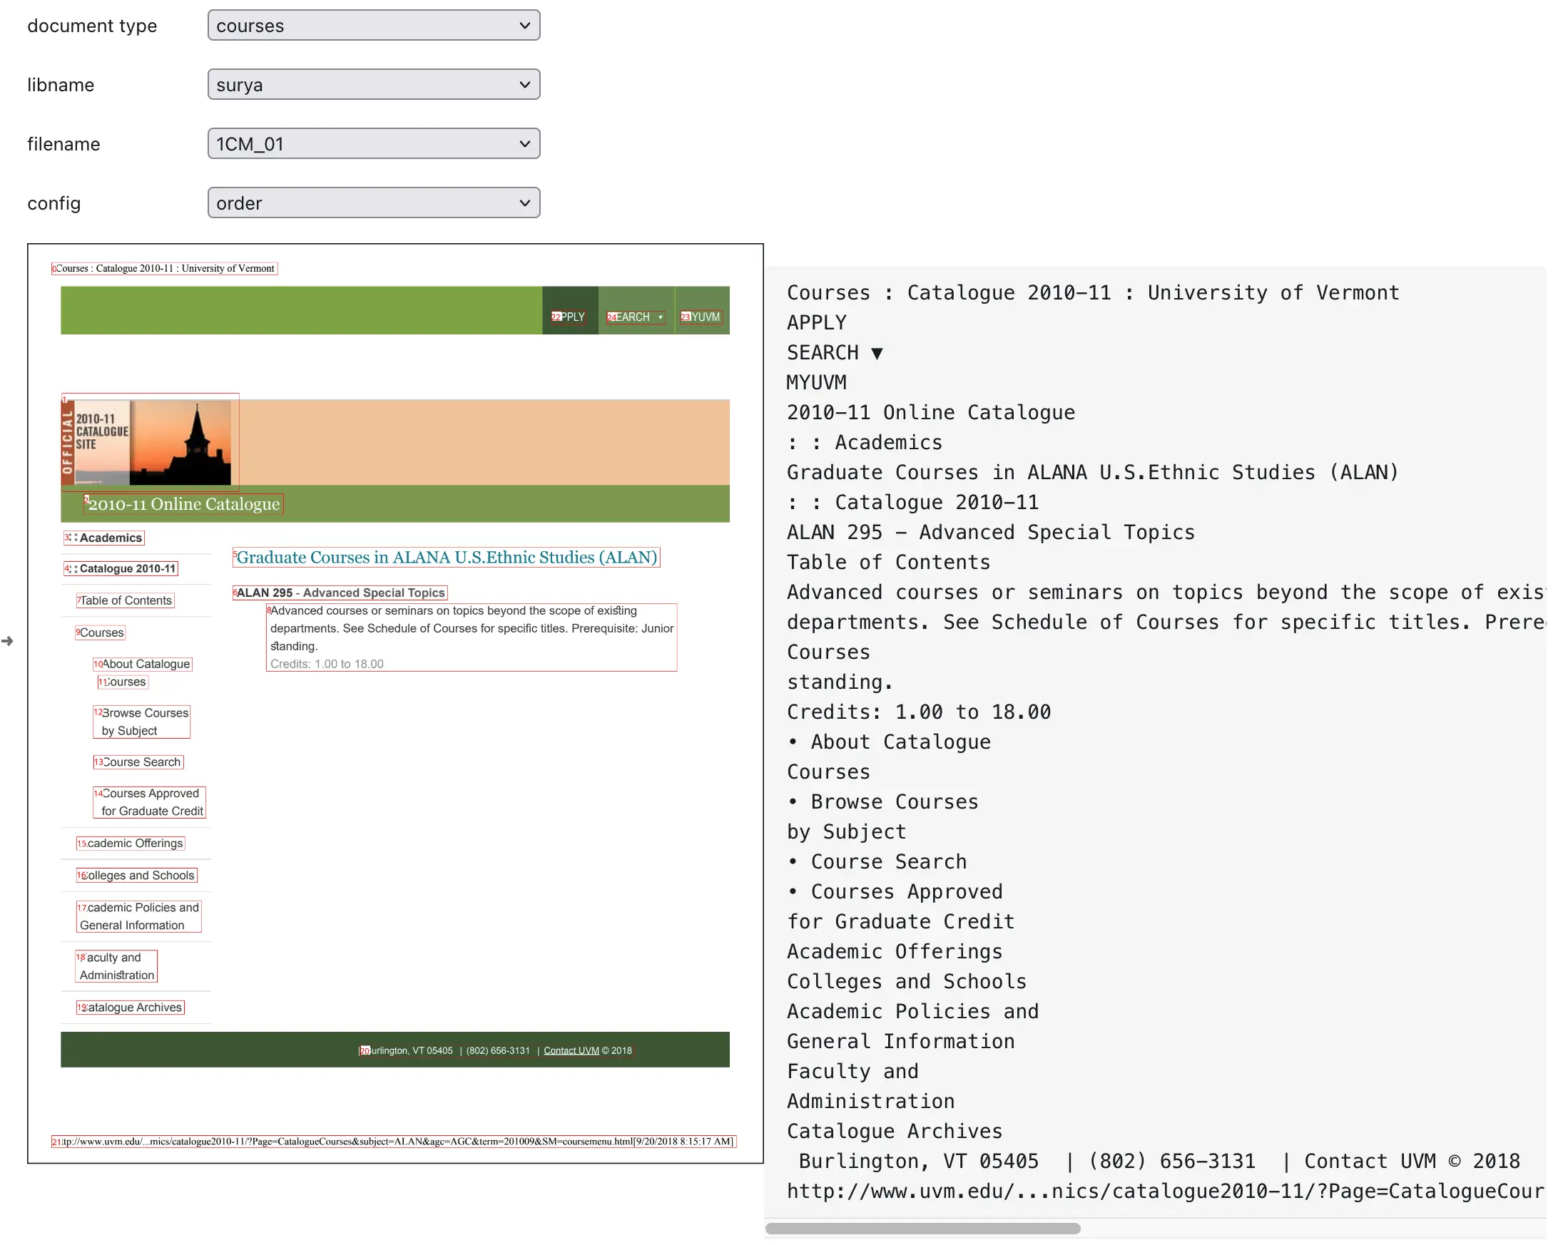Click the horizontal scrollbar under text output

[923, 1229]
